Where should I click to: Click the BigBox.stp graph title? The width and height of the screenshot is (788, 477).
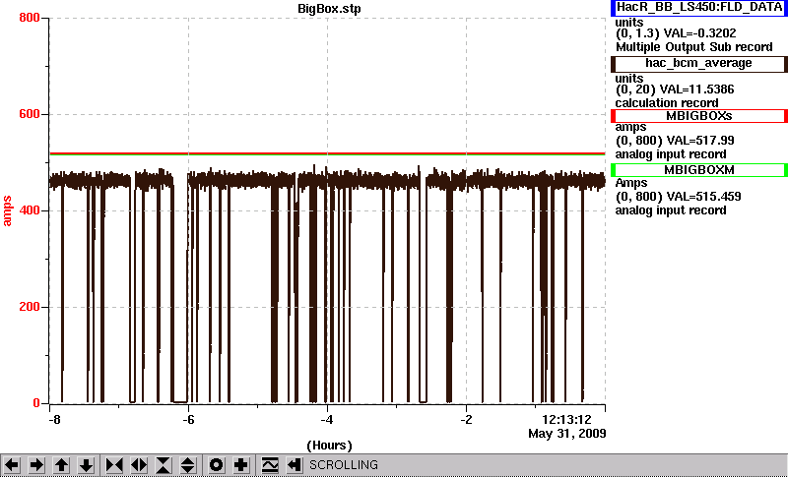point(329,9)
